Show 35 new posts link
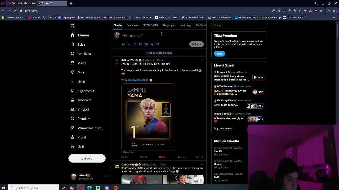 [159, 53]
